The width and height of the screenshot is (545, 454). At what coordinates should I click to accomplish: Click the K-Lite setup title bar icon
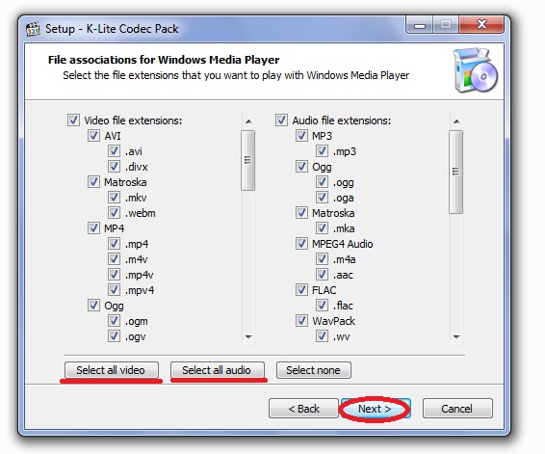33,29
